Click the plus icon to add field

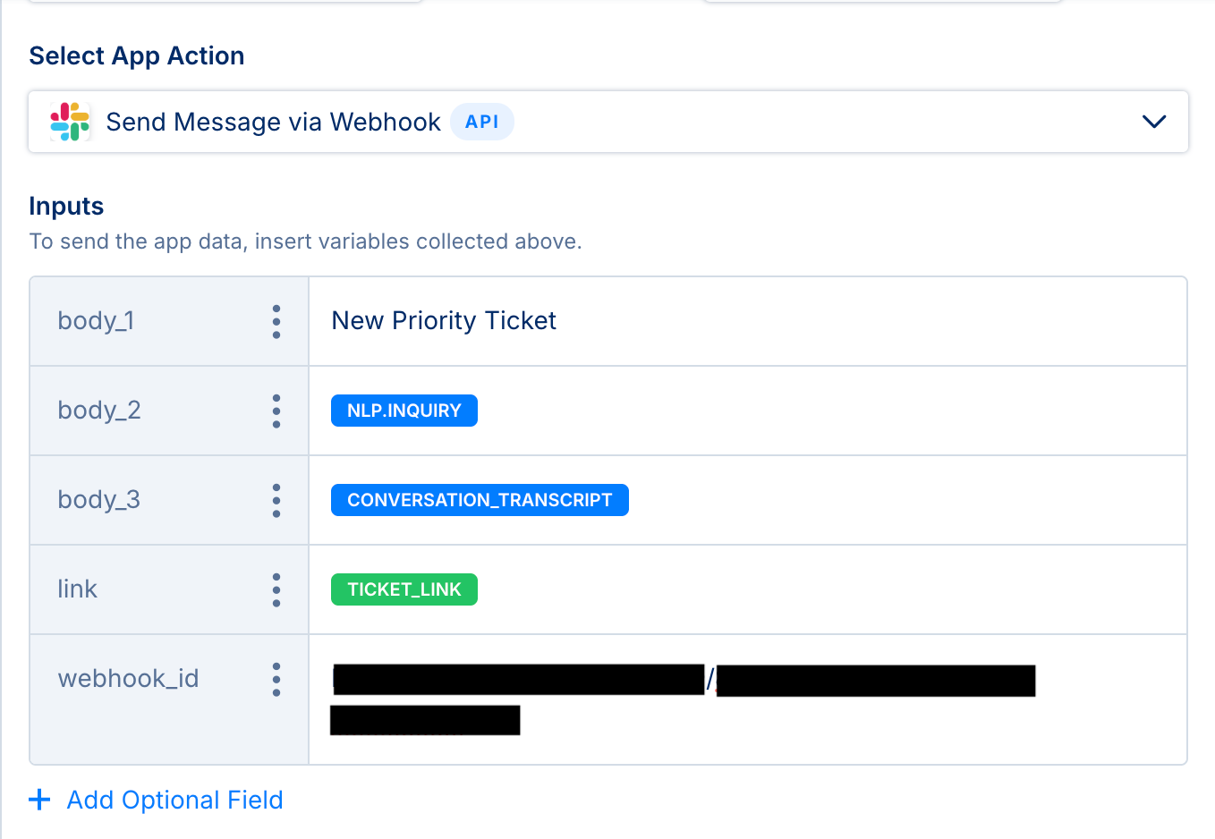point(39,800)
